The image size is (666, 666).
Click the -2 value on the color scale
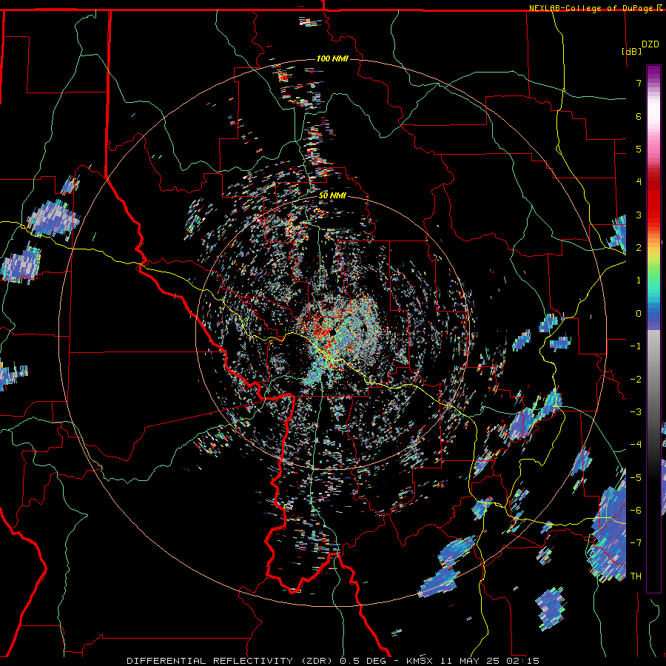point(636,380)
